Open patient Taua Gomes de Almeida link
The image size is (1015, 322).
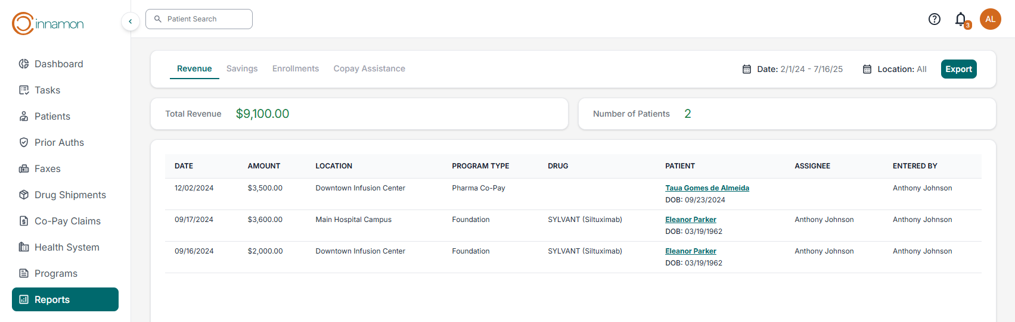pos(707,188)
